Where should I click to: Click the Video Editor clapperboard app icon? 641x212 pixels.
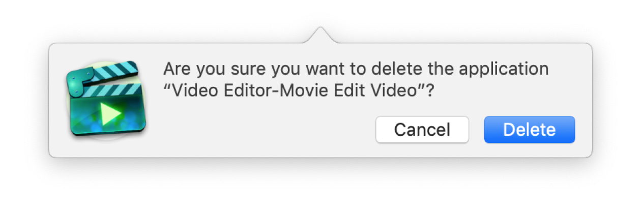point(105,99)
